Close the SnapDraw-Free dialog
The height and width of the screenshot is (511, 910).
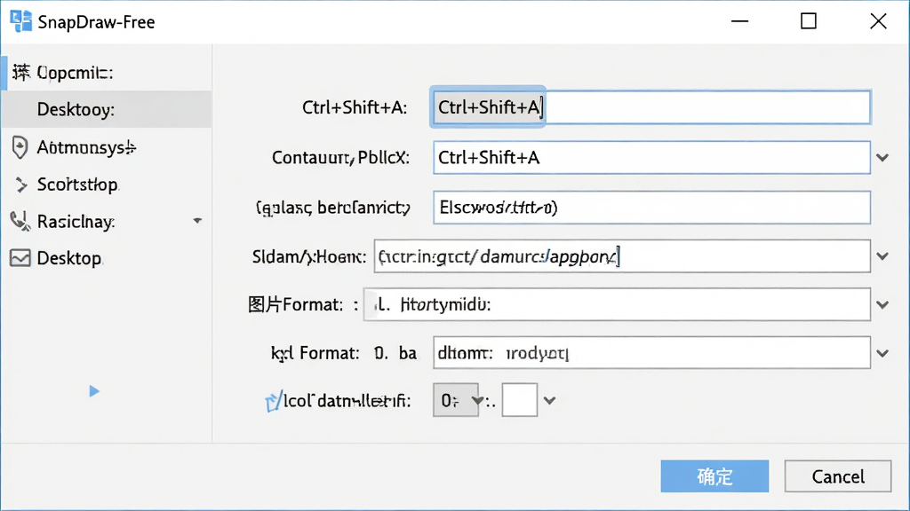(878, 21)
